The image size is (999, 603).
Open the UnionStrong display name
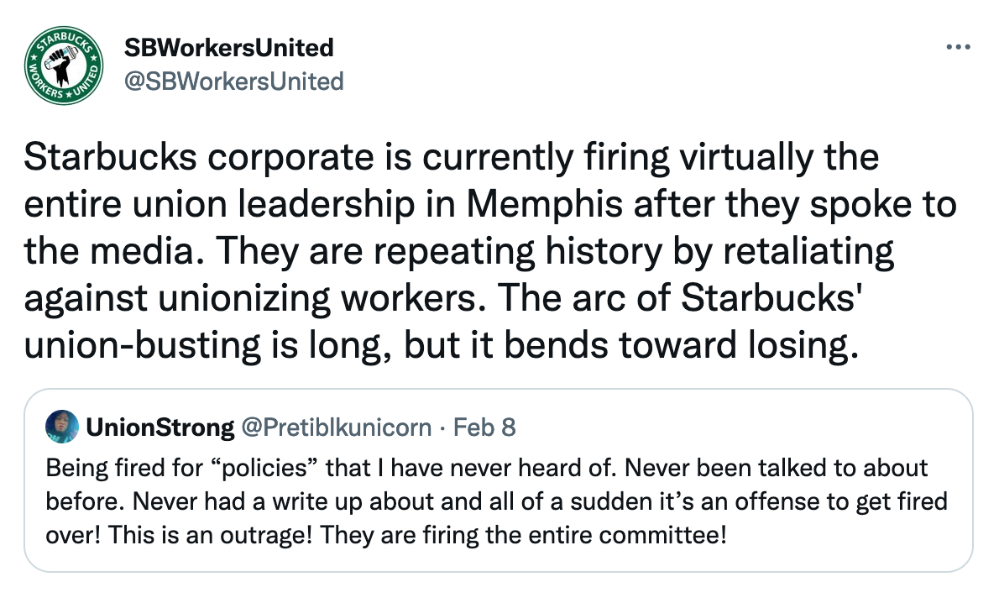point(160,427)
